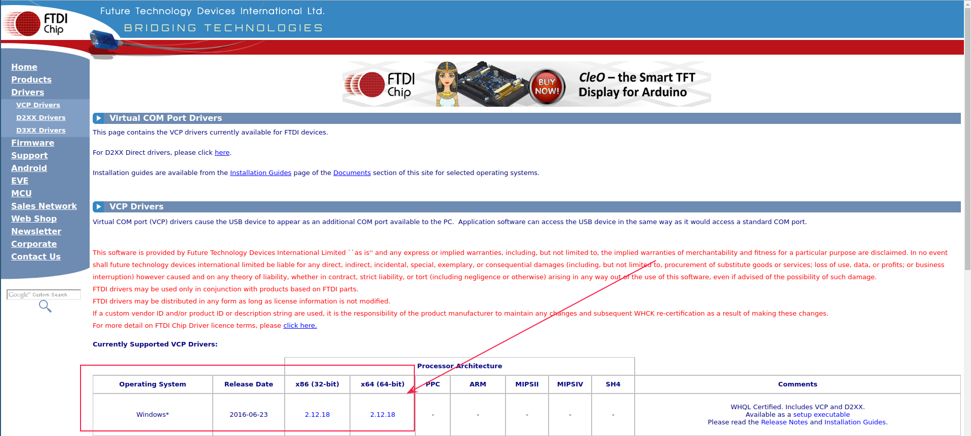Download Windows x86 (32-bit) driver 2.12.18
The image size is (971, 436).
317,414
